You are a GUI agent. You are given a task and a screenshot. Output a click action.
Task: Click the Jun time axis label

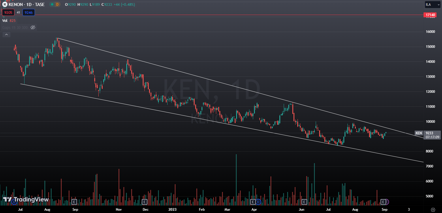302,210
